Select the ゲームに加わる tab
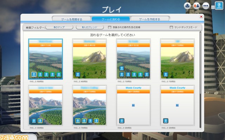The height and width of the screenshot is (140, 225). [x=111, y=19]
